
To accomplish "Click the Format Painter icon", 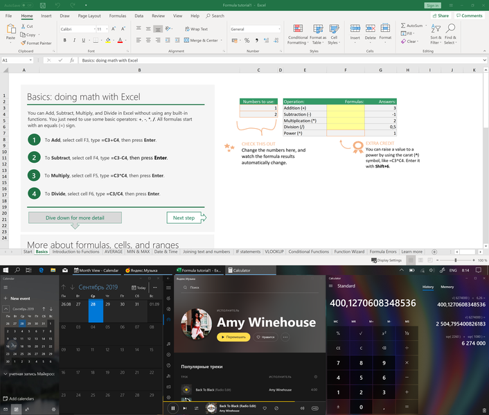I will pyautogui.click(x=23, y=43).
